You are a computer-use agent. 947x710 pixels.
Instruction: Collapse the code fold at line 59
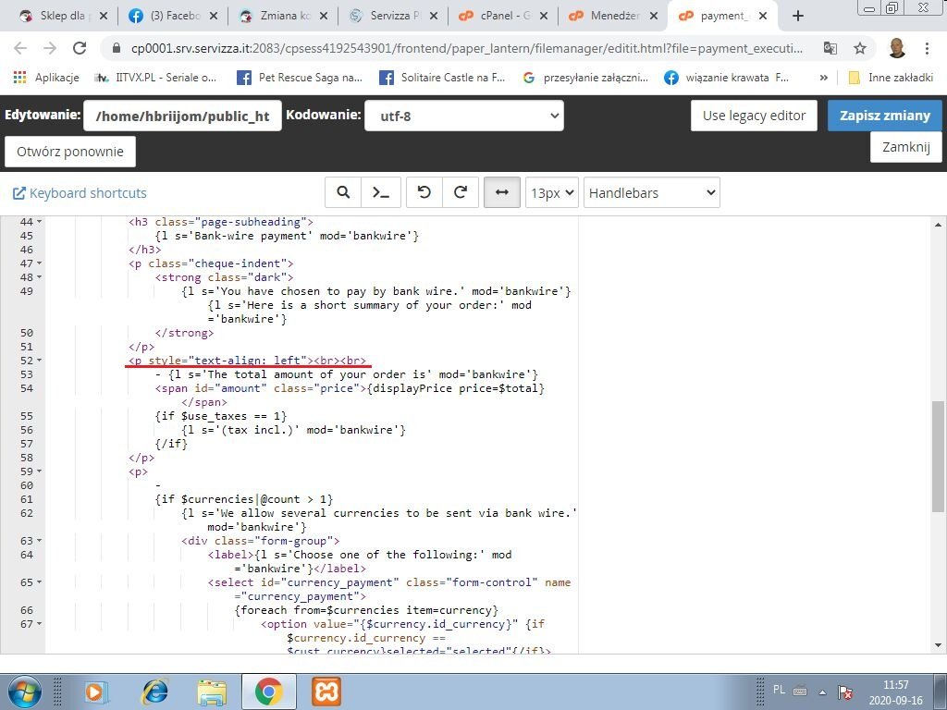coord(39,471)
